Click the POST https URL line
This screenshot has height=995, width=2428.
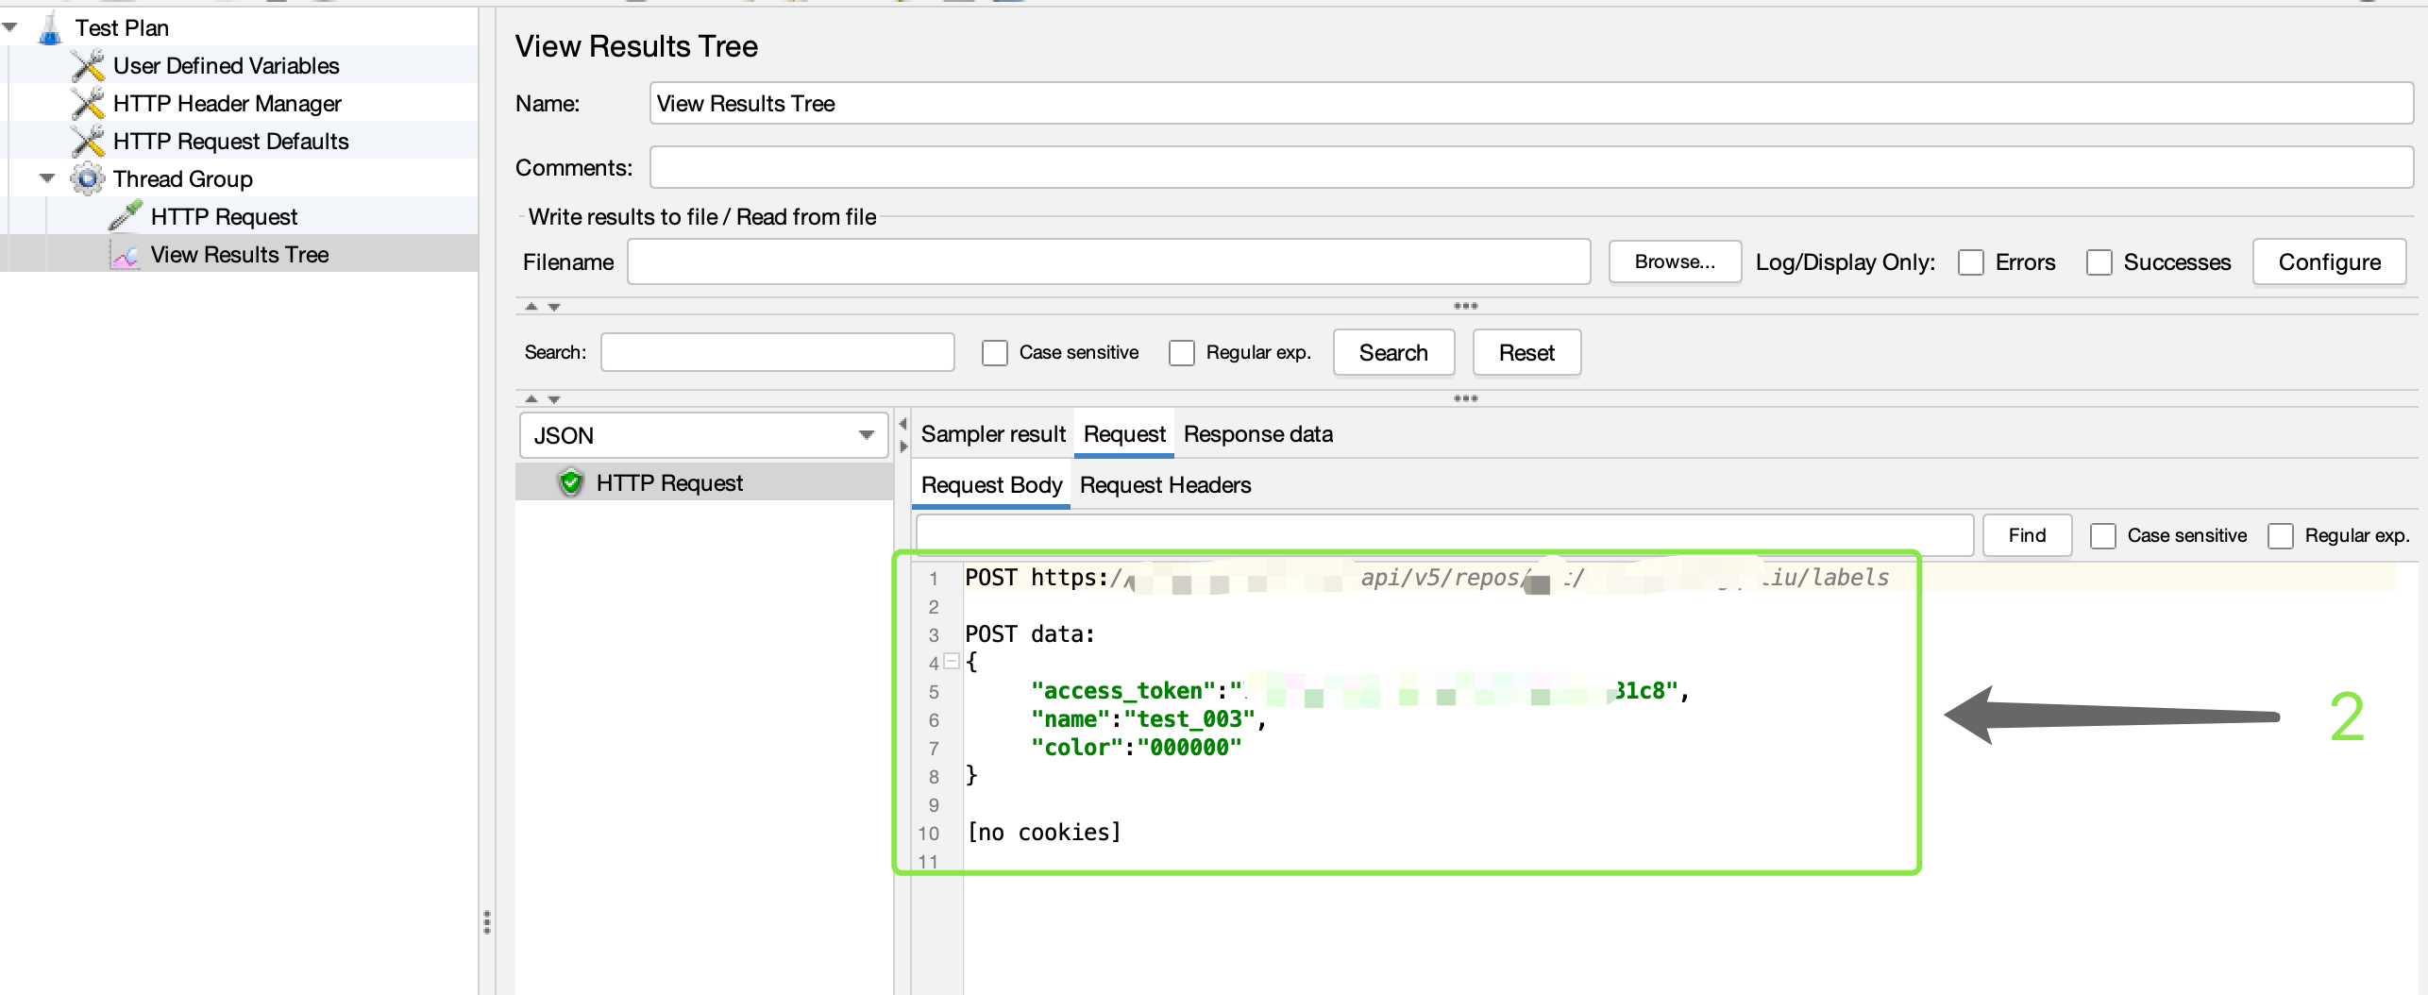(1426, 577)
